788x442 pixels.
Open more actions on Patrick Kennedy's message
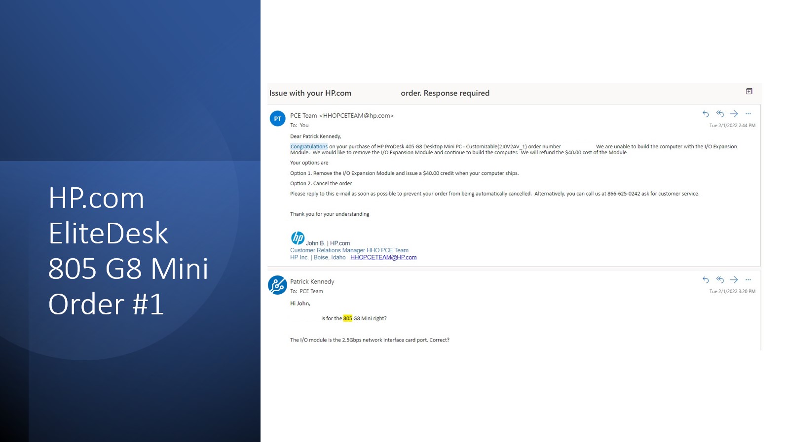(x=748, y=280)
